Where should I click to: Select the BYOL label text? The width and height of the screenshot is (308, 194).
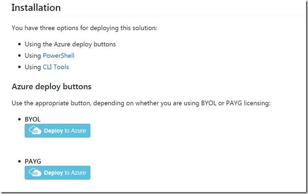[x=33, y=120]
